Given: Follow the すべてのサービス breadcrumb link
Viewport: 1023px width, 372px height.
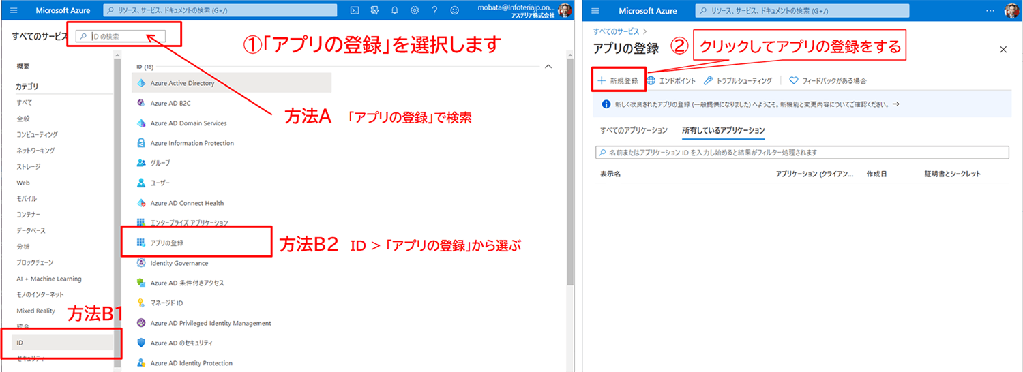Looking at the screenshot, I should 617,31.
